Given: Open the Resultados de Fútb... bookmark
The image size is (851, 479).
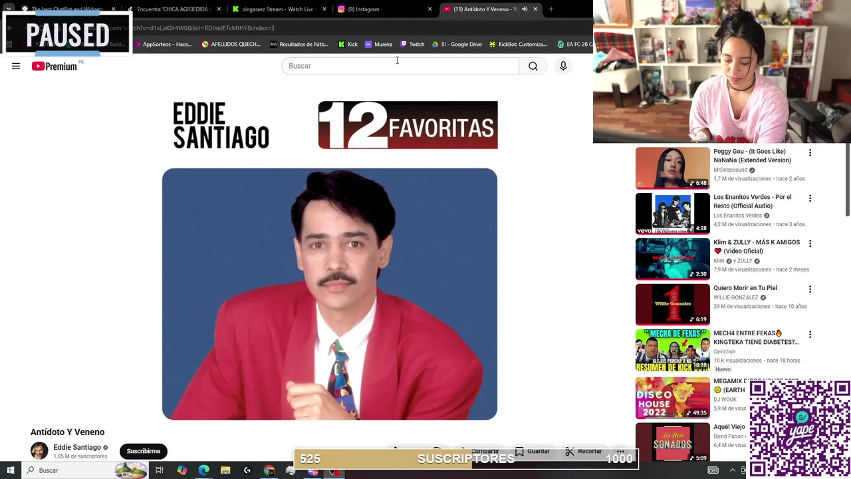Looking at the screenshot, I should point(299,45).
